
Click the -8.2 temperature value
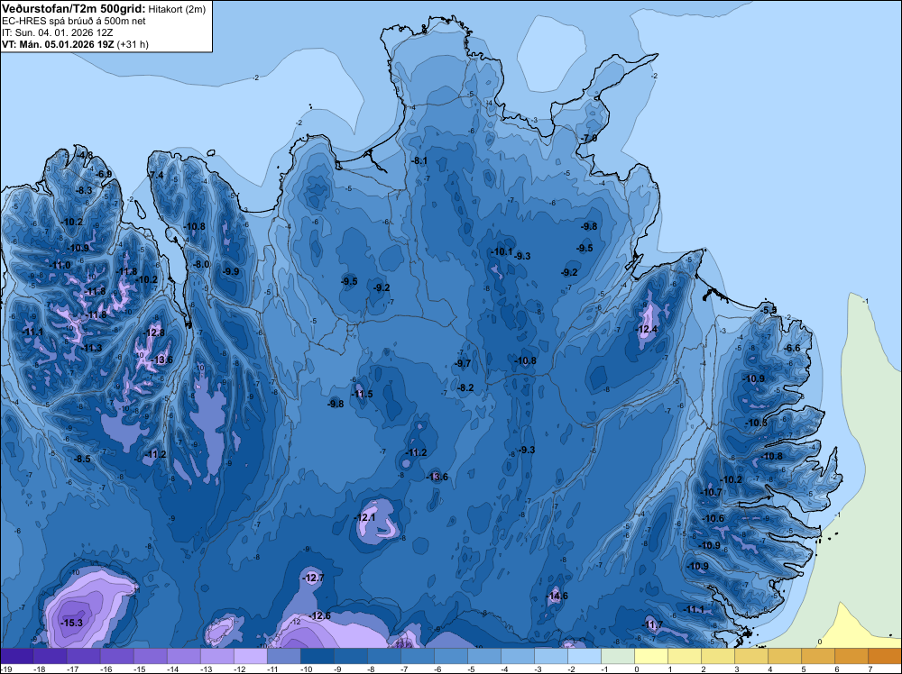[465, 387]
